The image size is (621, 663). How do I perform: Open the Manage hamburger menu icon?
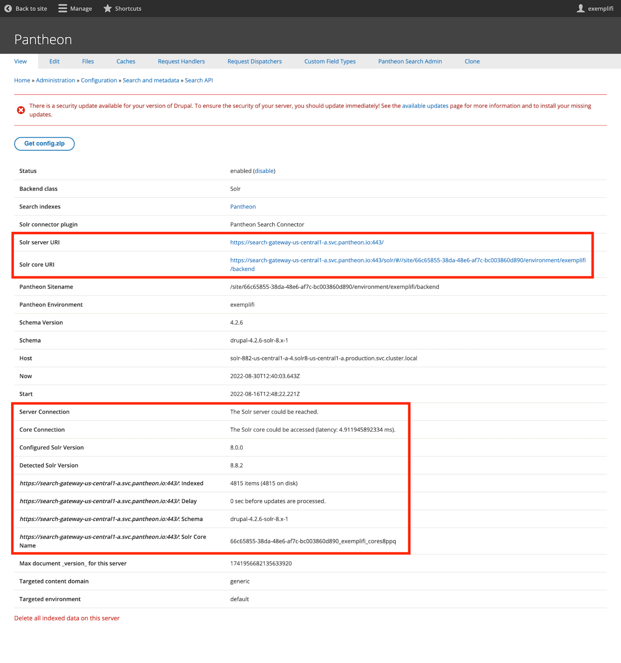(63, 8)
